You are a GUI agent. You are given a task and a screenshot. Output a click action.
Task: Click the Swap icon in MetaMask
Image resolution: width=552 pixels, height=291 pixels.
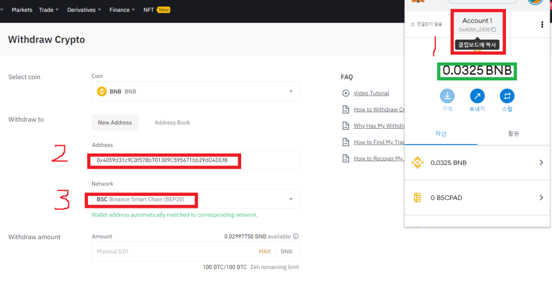pyautogui.click(x=507, y=96)
